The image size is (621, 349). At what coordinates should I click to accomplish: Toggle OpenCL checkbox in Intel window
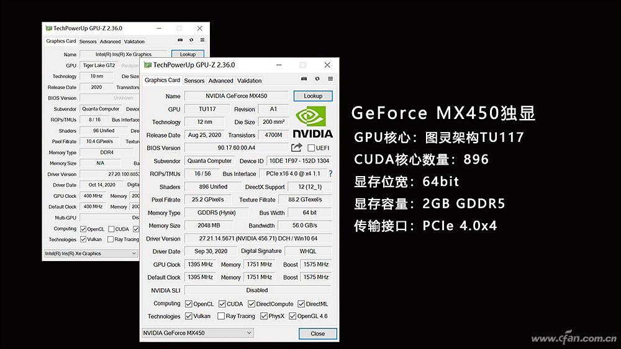point(83,229)
